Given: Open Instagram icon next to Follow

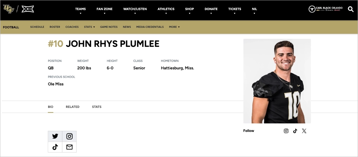Looking at the screenshot, I should click(x=286, y=131).
